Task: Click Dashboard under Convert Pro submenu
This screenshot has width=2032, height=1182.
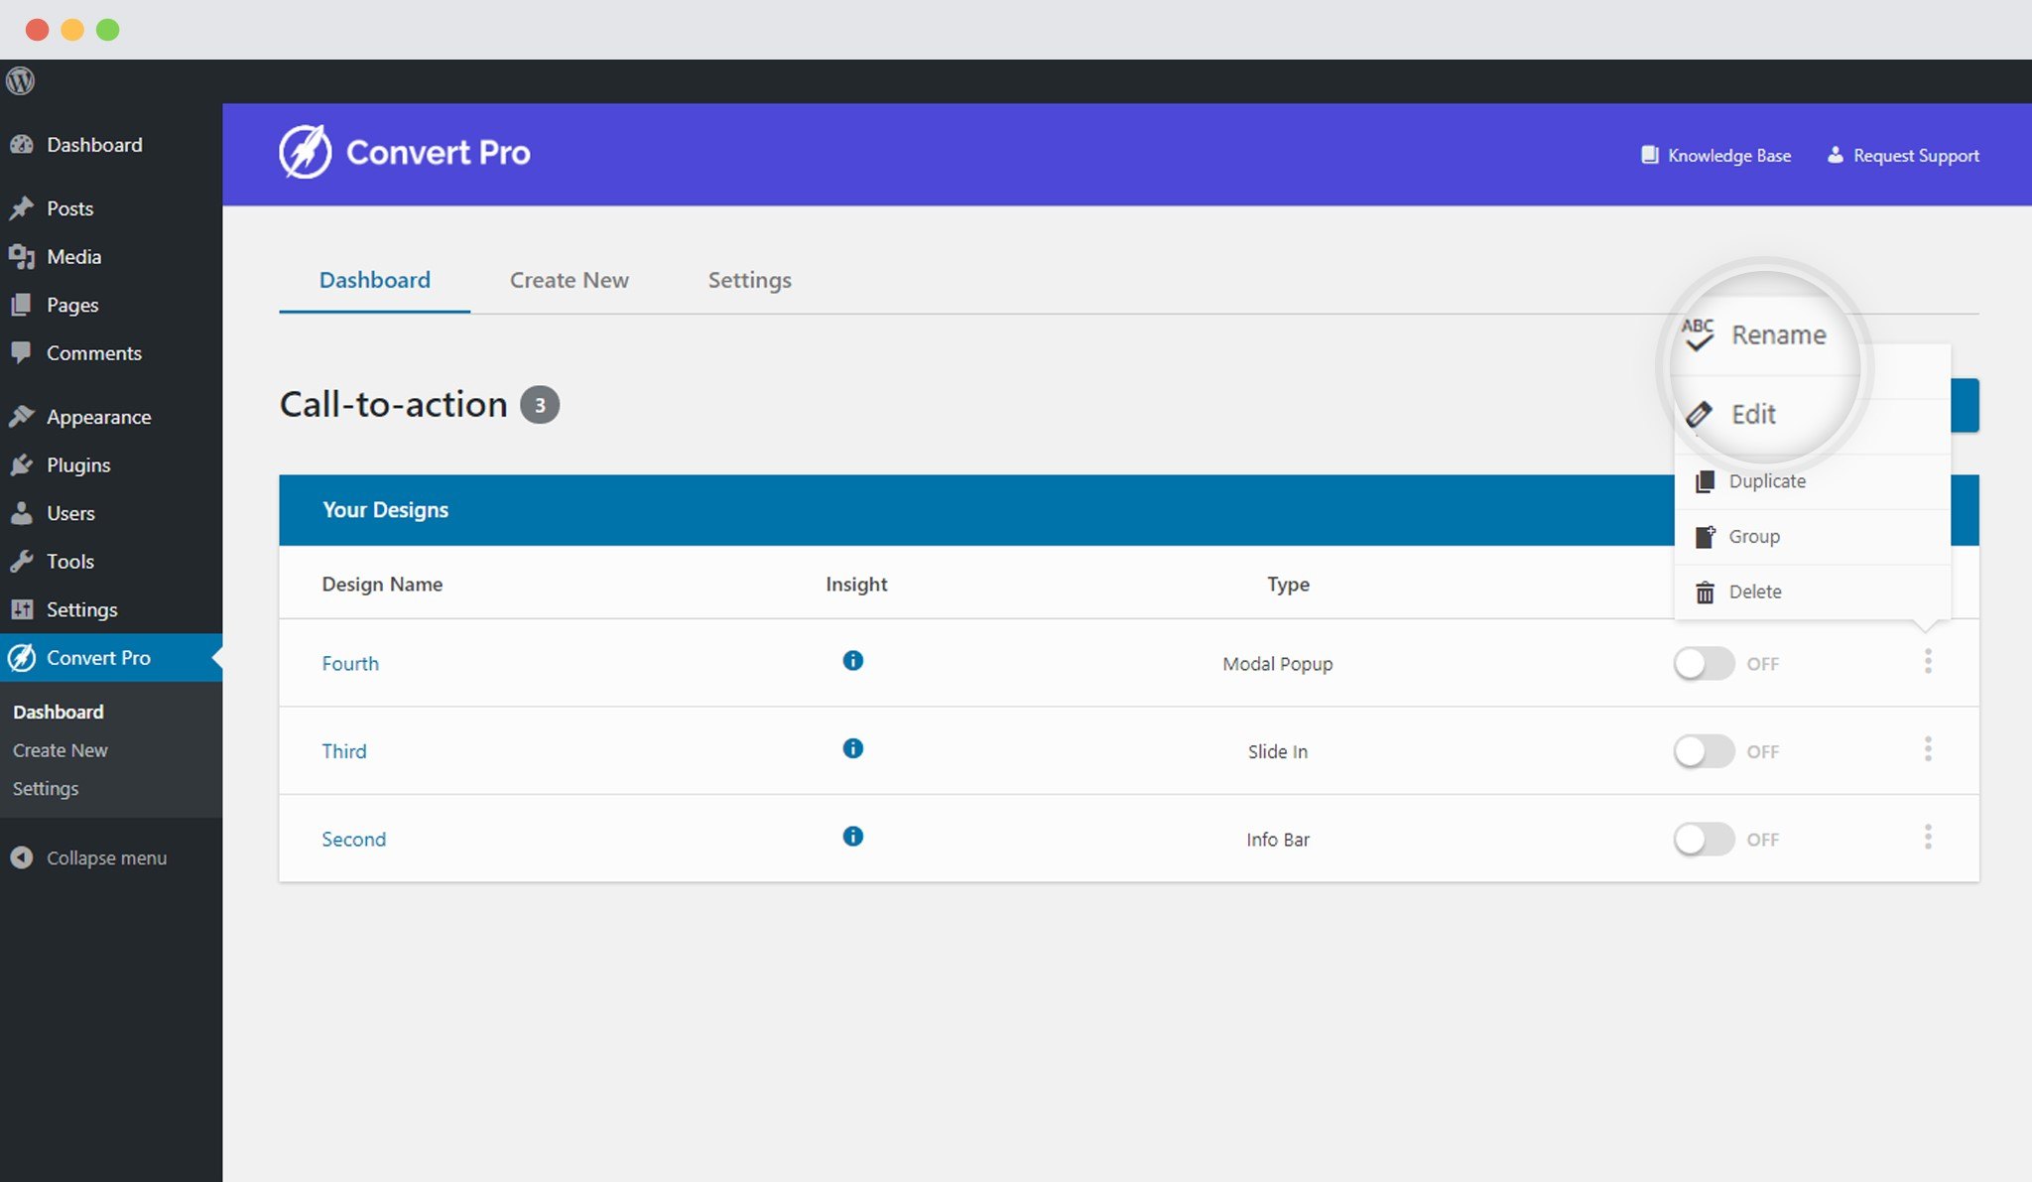Action: coord(58,712)
